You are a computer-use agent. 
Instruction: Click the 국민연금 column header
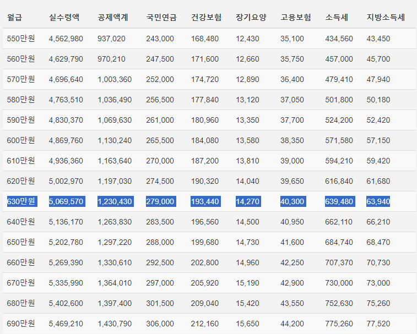point(161,18)
